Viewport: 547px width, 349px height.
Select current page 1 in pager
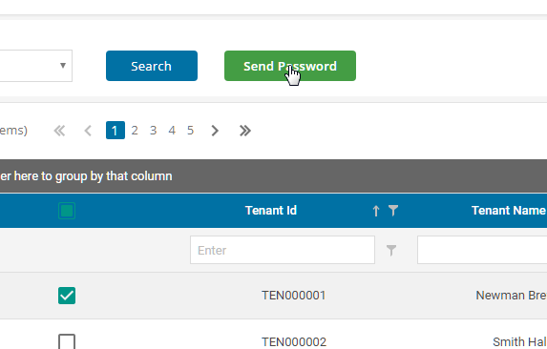coord(116,131)
